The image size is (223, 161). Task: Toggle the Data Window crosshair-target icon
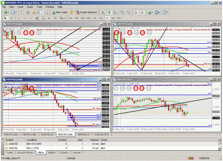28,12
